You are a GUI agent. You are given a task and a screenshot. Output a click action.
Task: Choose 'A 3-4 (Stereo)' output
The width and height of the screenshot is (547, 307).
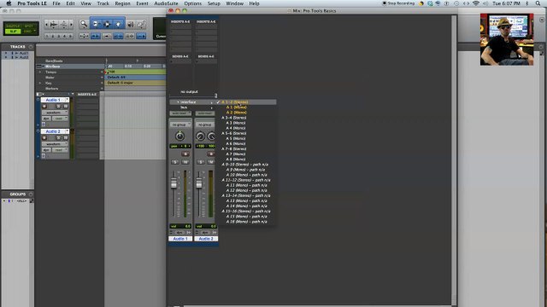click(x=234, y=118)
